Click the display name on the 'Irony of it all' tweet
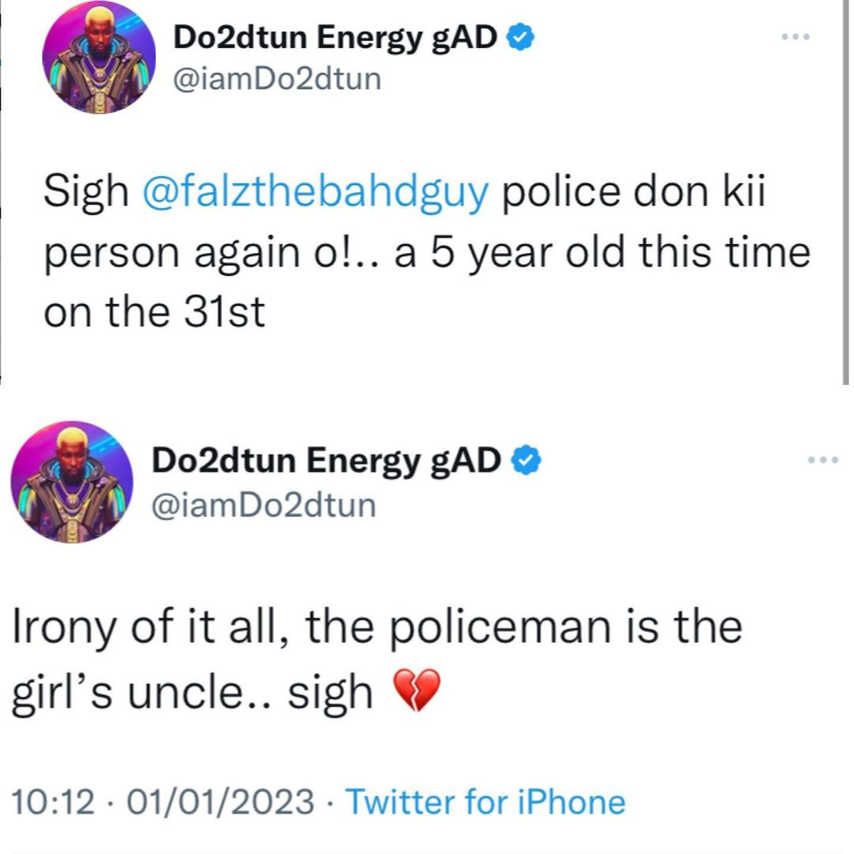The width and height of the screenshot is (854, 854). click(326, 461)
